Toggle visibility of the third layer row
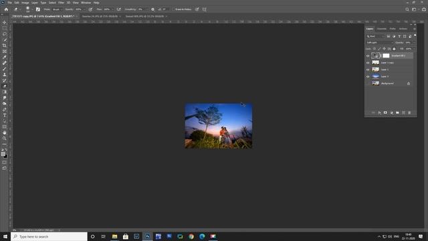Image resolution: width=428 pixels, height=241 pixels. tap(368, 70)
